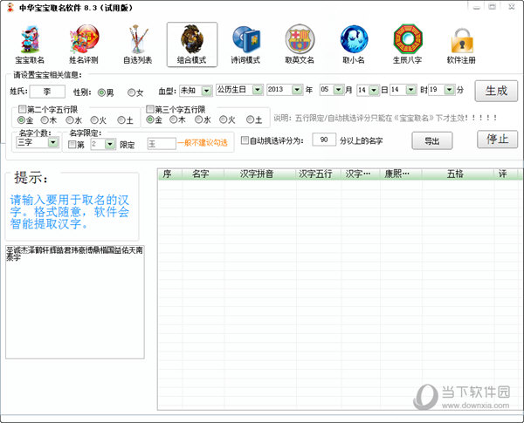Select the 组合模式 combination mode icon
This screenshot has height=423, width=524.
(192, 44)
